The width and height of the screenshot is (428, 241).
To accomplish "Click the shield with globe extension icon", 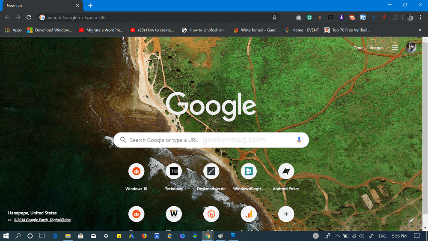I will coord(363,18).
